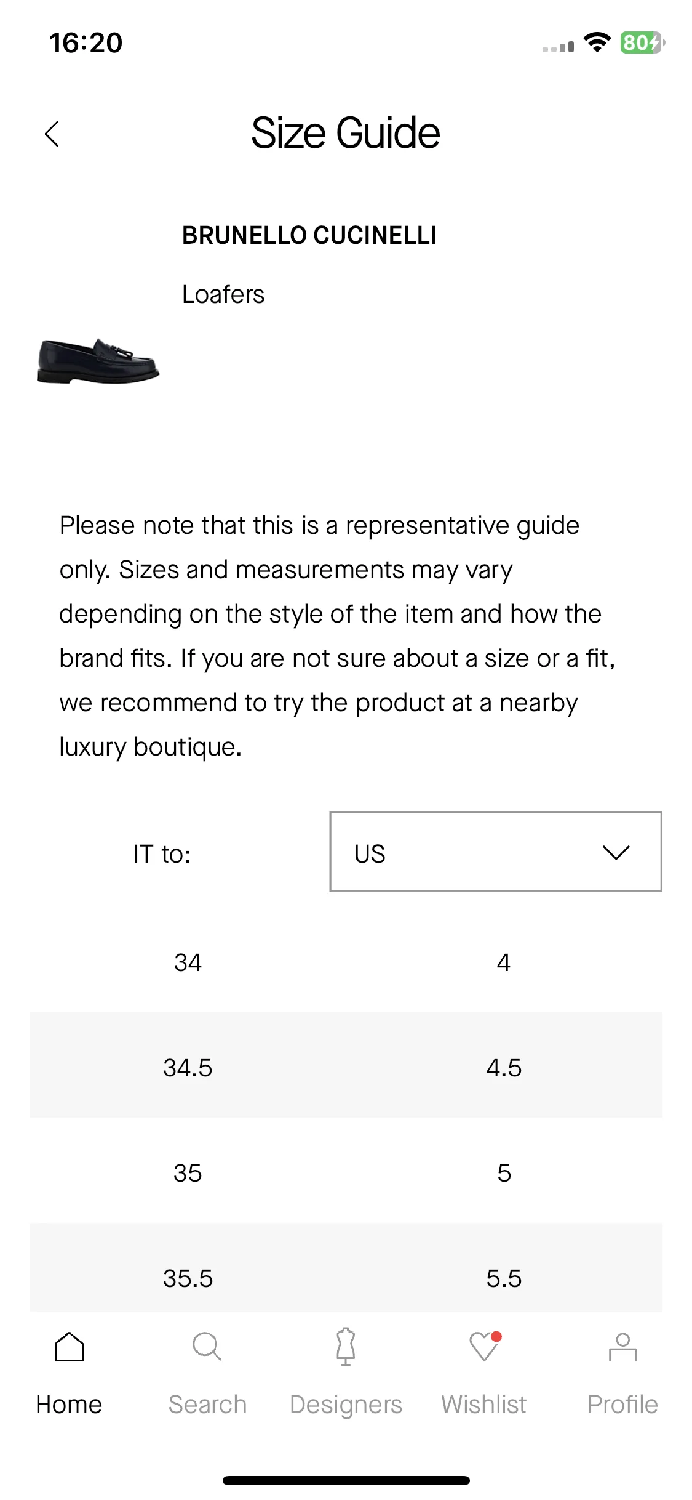Open Profile via person icon
The image size is (692, 1500).
[x=622, y=1347]
